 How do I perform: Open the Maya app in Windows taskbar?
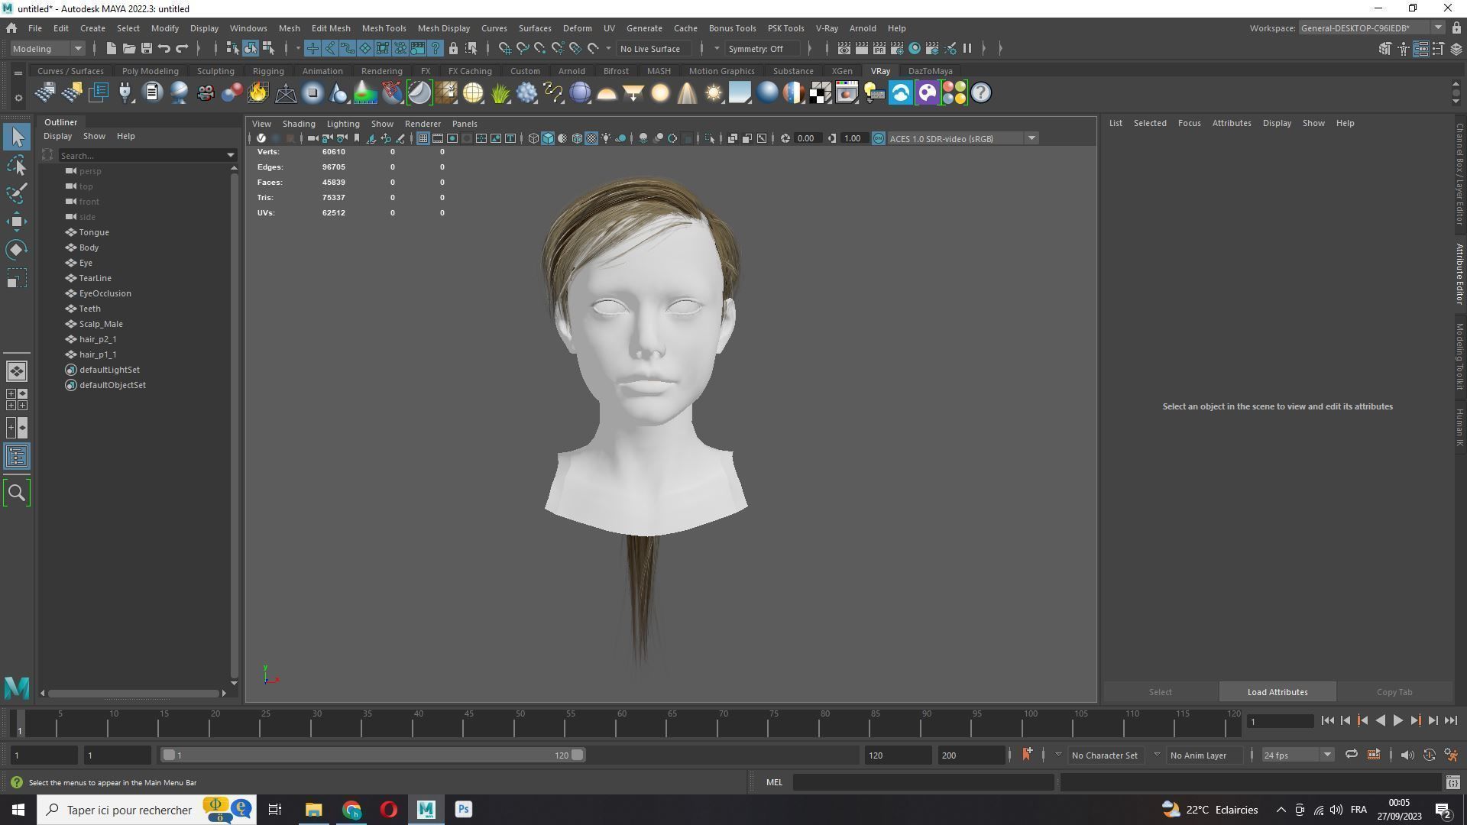pos(426,810)
